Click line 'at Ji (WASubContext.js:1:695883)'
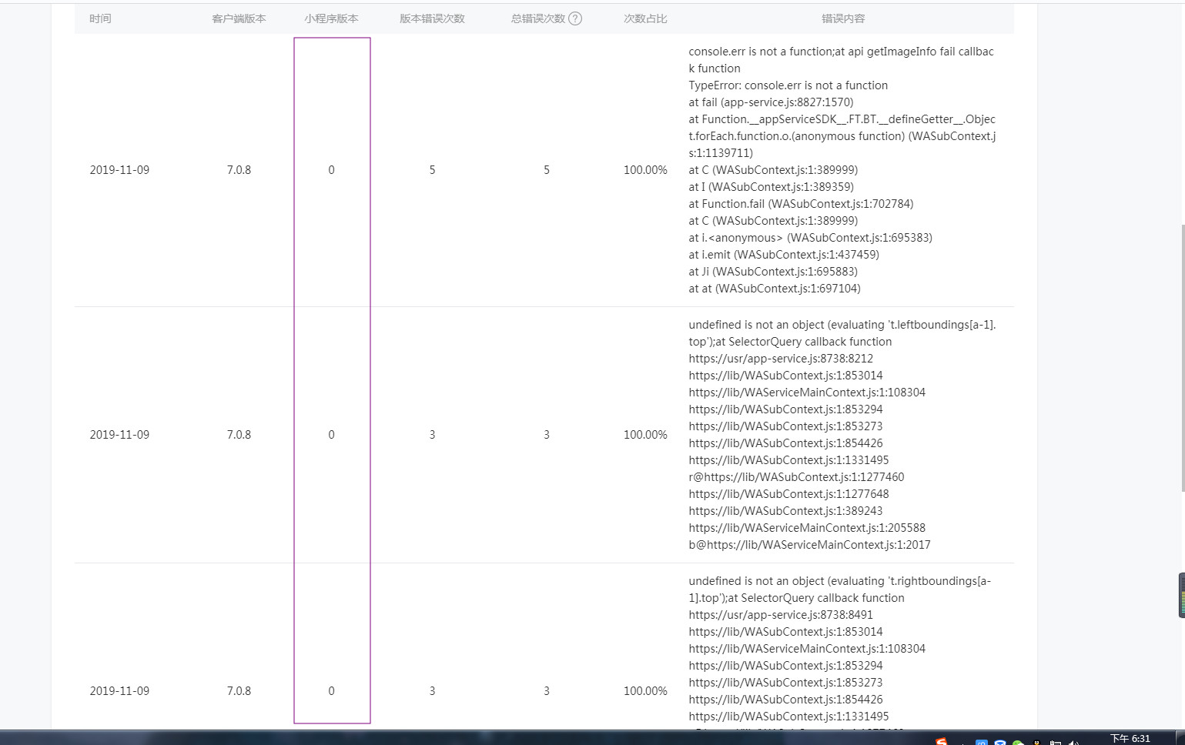This screenshot has height=745, width=1185. (773, 272)
